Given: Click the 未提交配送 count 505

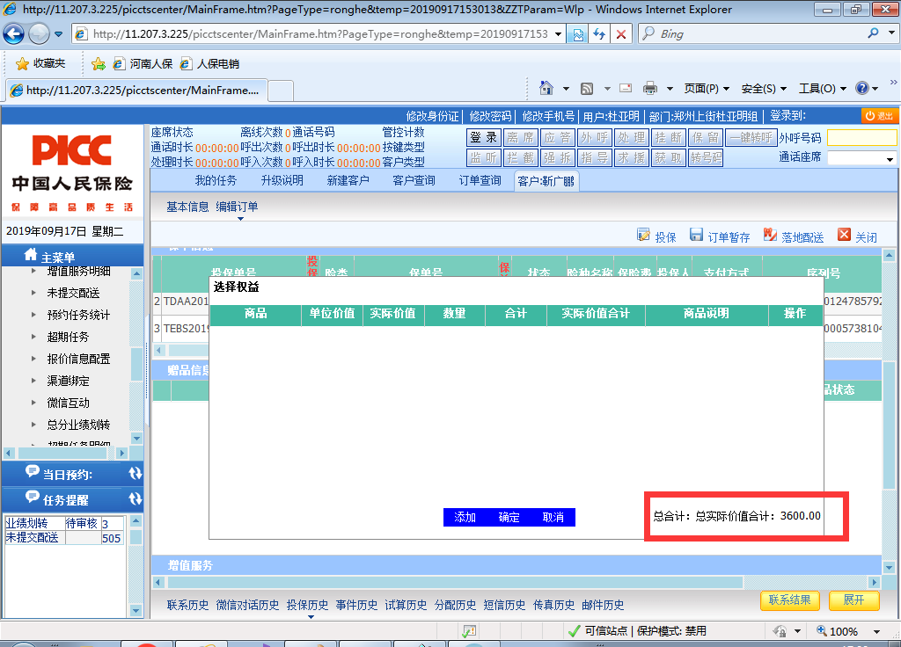Looking at the screenshot, I should tap(111, 539).
